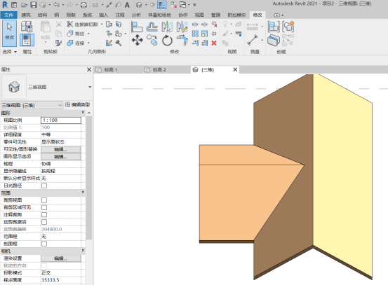Open the 文件 menu
The height and width of the screenshot is (285, 388).
click(8, 15)
